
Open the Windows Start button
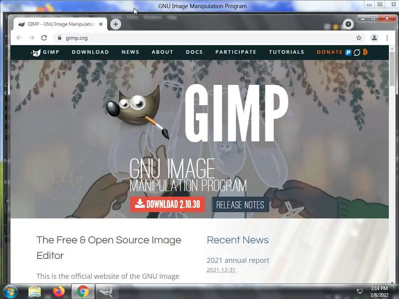tap(10, 291)
